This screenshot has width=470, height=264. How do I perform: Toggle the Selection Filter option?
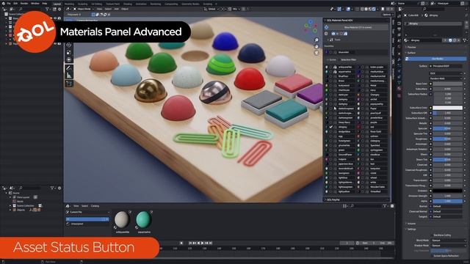click(x=348, y=60)
